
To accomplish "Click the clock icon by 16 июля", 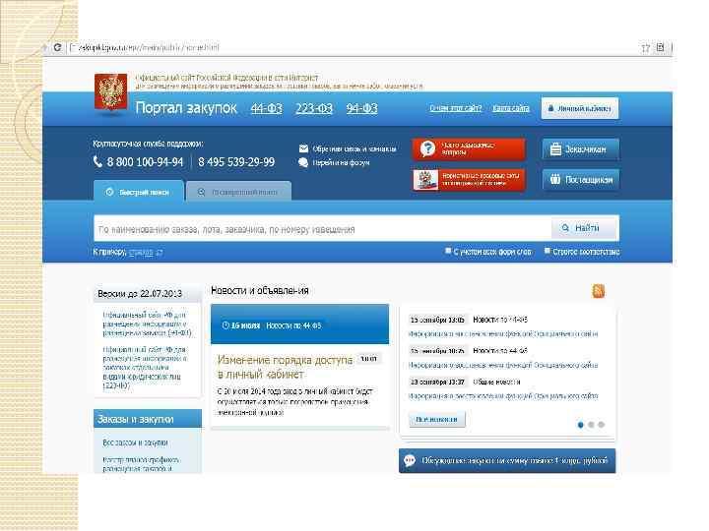I will 225,325.
